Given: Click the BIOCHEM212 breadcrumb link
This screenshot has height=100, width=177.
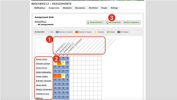Looking at the screenshot, I should (41, 22).
